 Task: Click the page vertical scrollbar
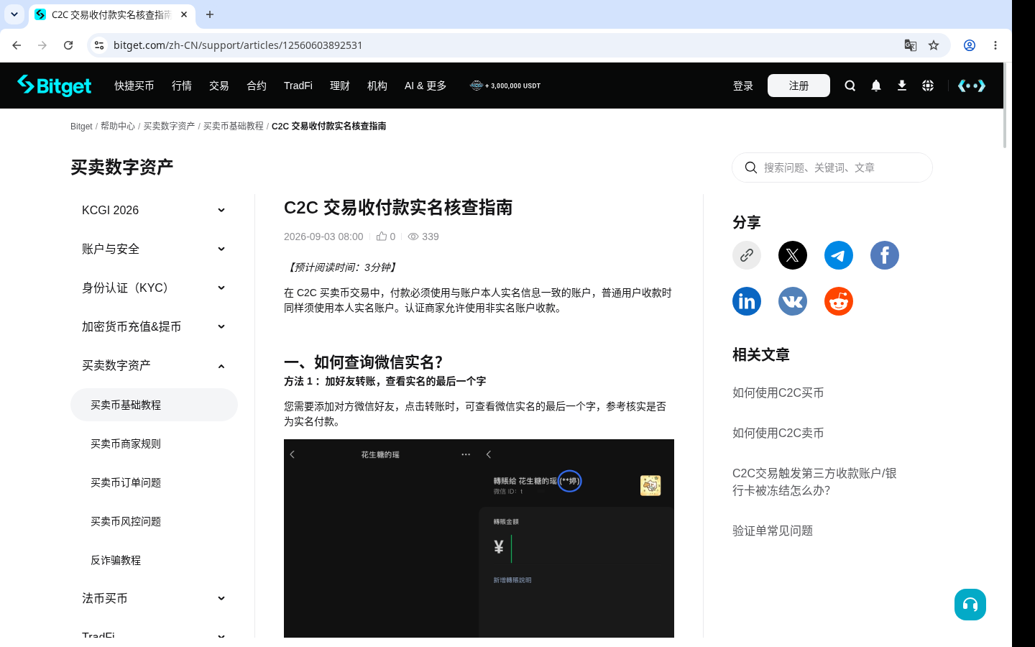[1005, 106]
